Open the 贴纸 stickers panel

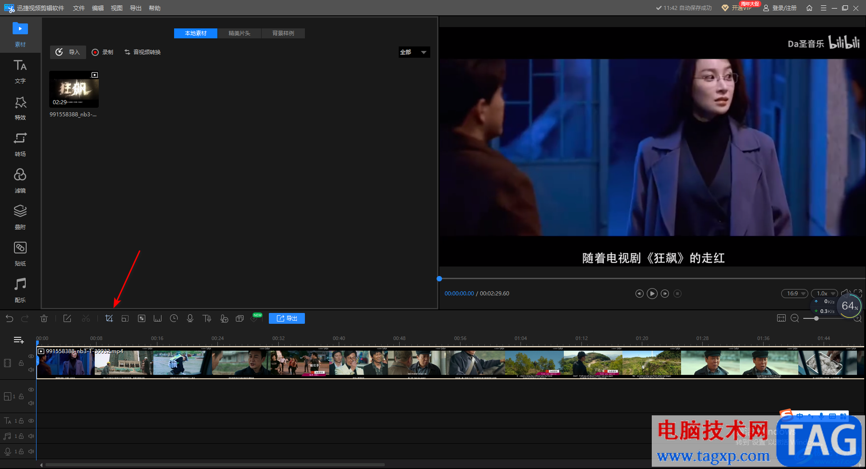20,254
